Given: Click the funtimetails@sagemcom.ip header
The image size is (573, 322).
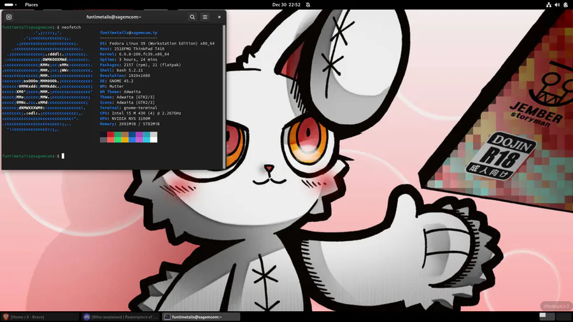Looking at the screenshot, I should 129,32.
